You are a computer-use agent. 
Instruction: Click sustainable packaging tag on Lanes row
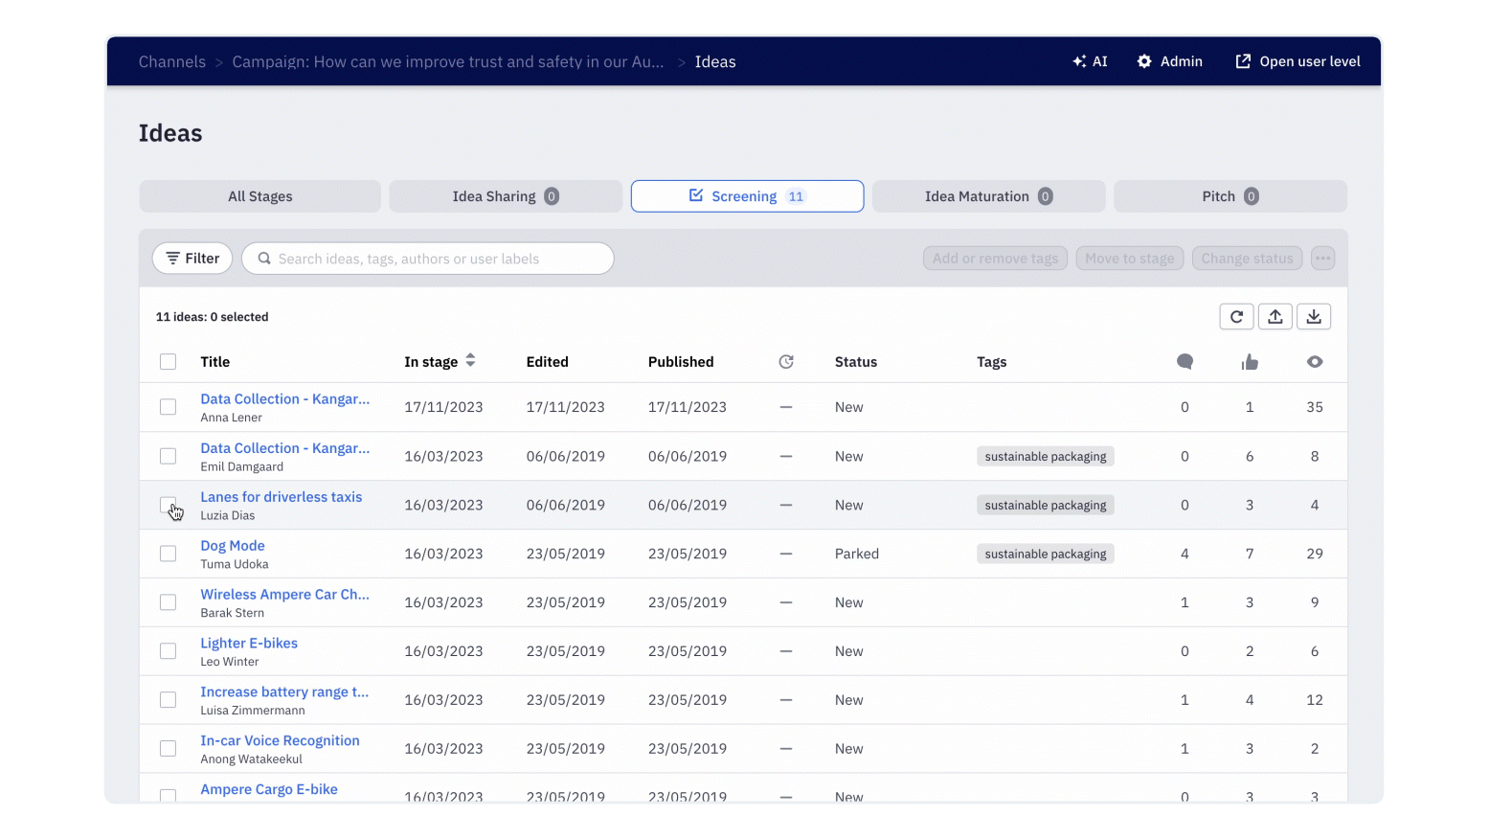[x=1046, y=506]
